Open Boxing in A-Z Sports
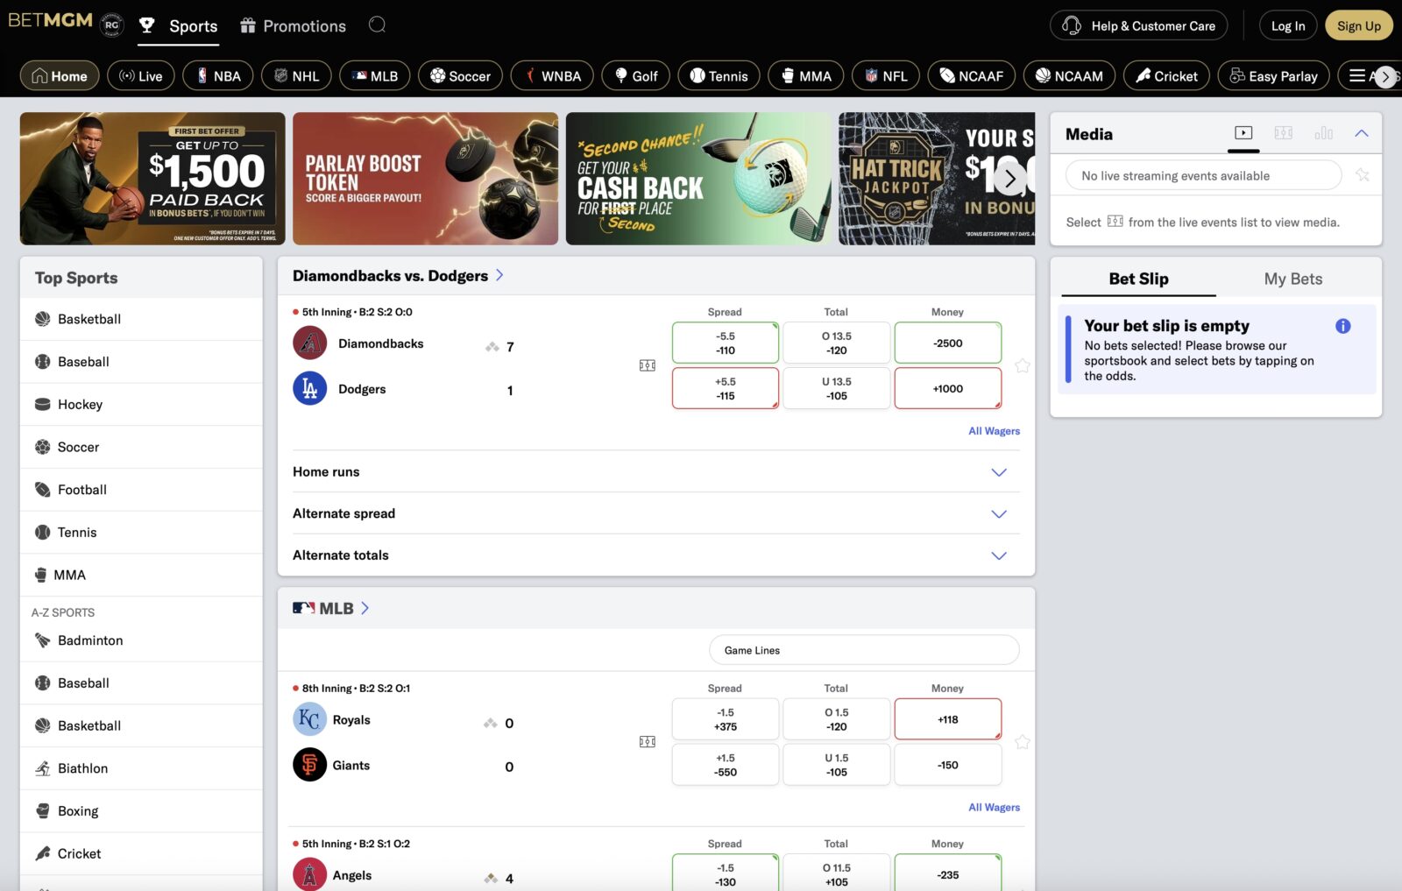Image resolution: width=1402 pixels, height=891 pixels. [141, 811]
